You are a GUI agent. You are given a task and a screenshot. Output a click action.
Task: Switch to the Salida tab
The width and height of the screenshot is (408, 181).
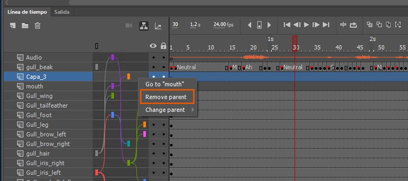coord(62,12)
